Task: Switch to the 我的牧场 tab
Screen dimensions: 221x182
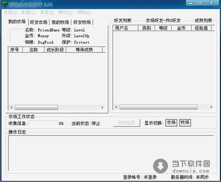Action: click(x=60, y=22)
